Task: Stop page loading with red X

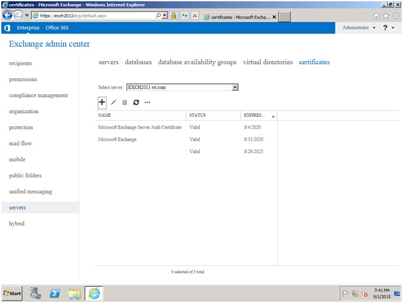Action: (x=195, y=15)
